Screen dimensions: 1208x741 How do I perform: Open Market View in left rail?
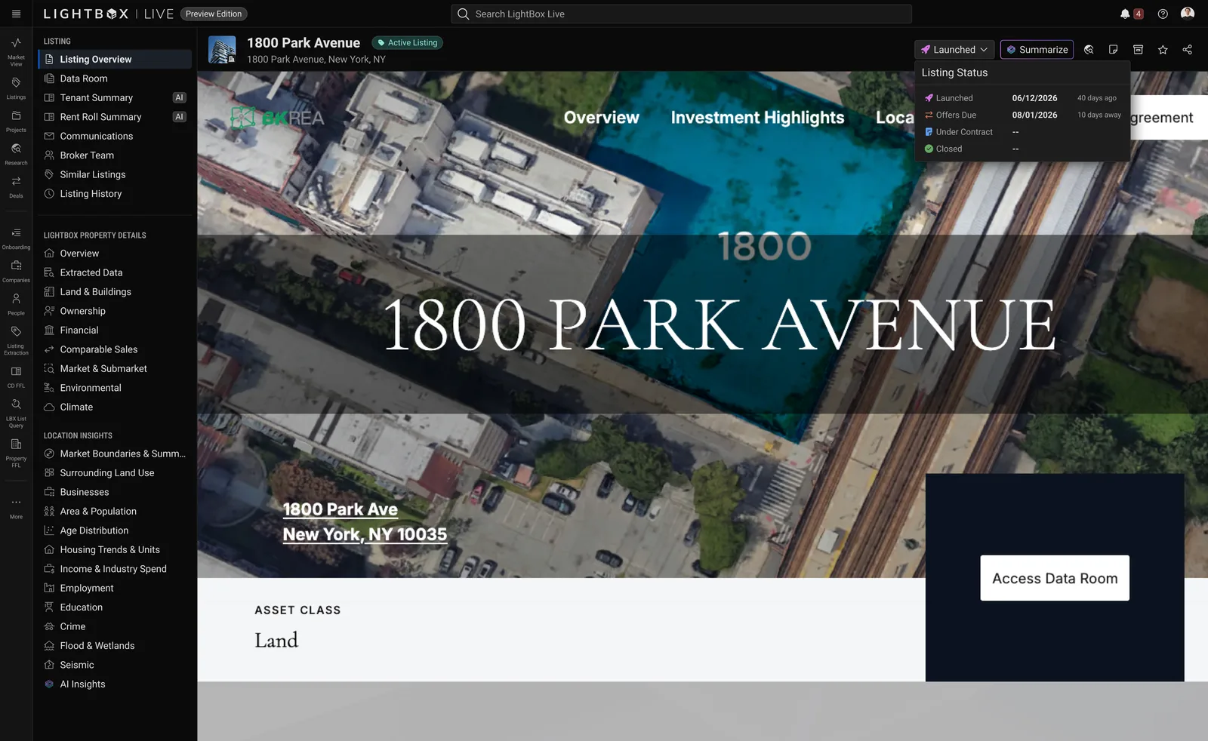tap(16, 51)
